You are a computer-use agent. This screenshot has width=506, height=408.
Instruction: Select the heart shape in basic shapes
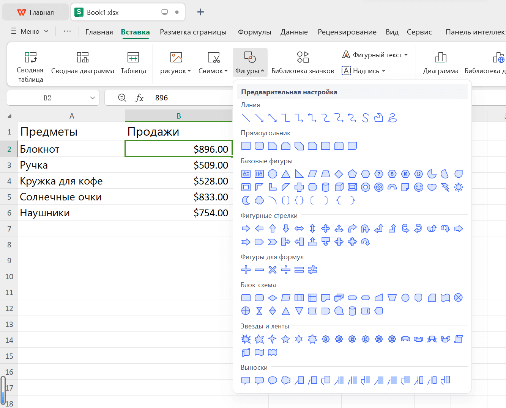[432, 187]
